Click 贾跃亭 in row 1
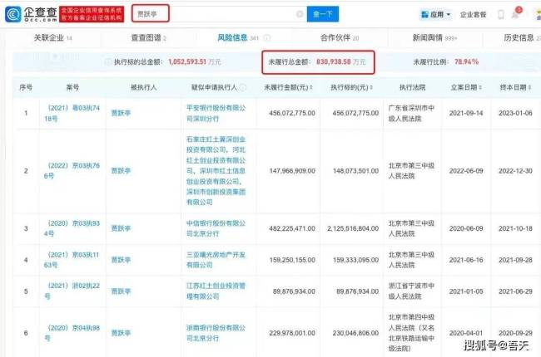The image size is (541, 357). tap(121, 113)
